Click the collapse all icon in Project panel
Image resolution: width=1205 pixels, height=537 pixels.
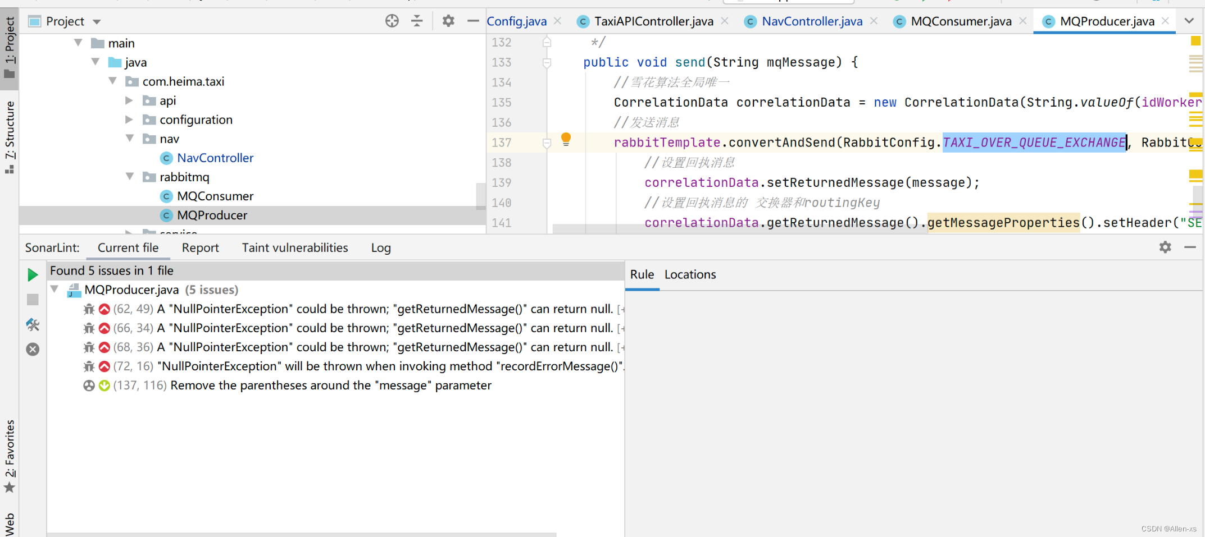pyautogui.click(x=417, y=21)
